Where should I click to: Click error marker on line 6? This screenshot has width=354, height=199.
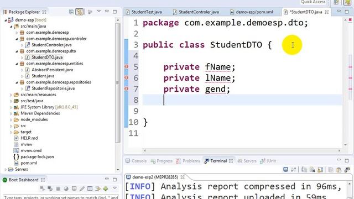click(127, 77)
